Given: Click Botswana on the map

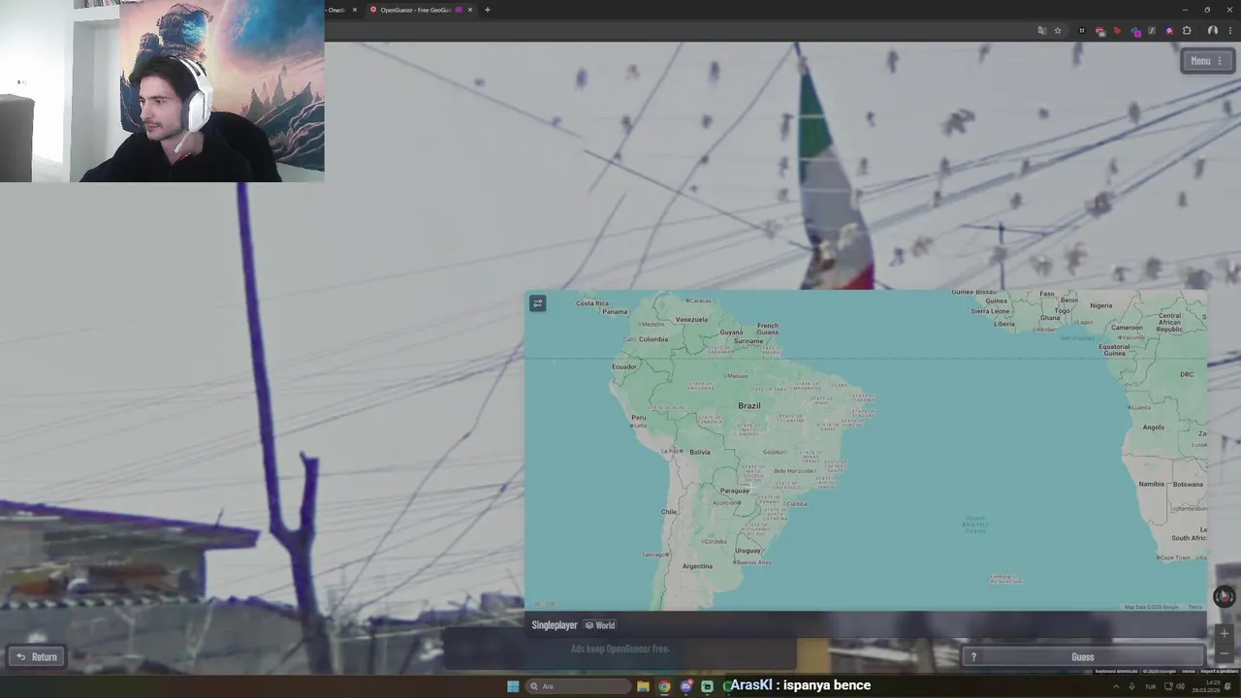Looking at the screenshot, I should coord(1188,484).
